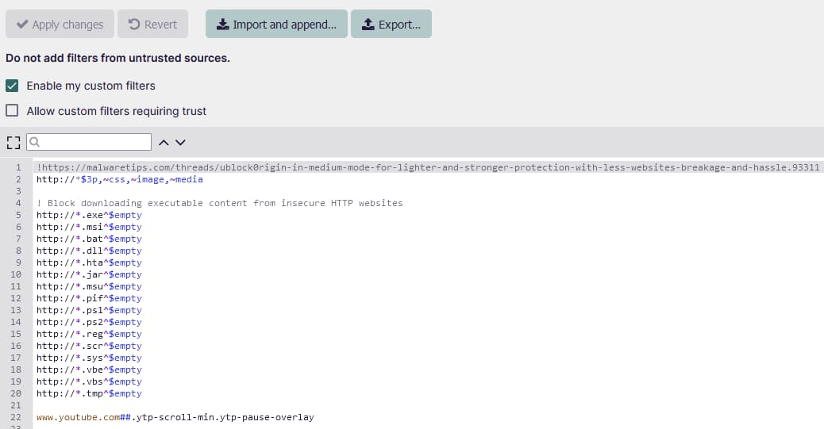
Task: Jump to previous search match arrow
Action: [164, 143]
